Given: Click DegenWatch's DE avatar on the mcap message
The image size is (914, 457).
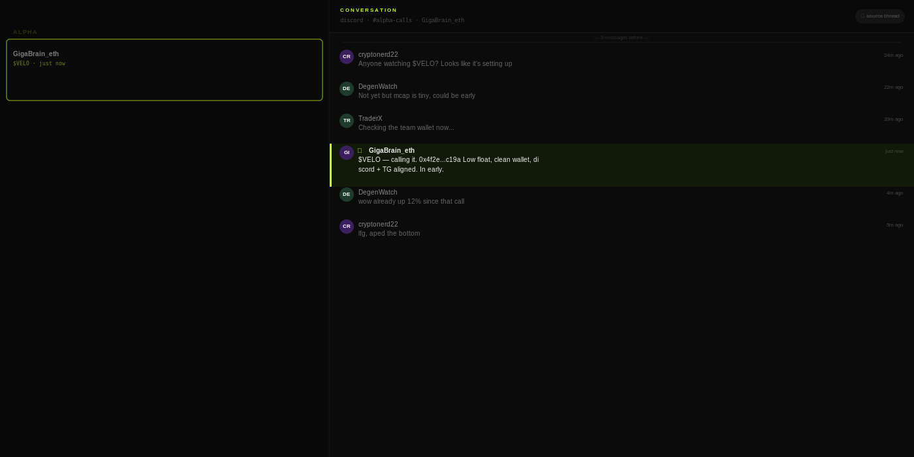Looking at the screenshot, I should (347, 89).
